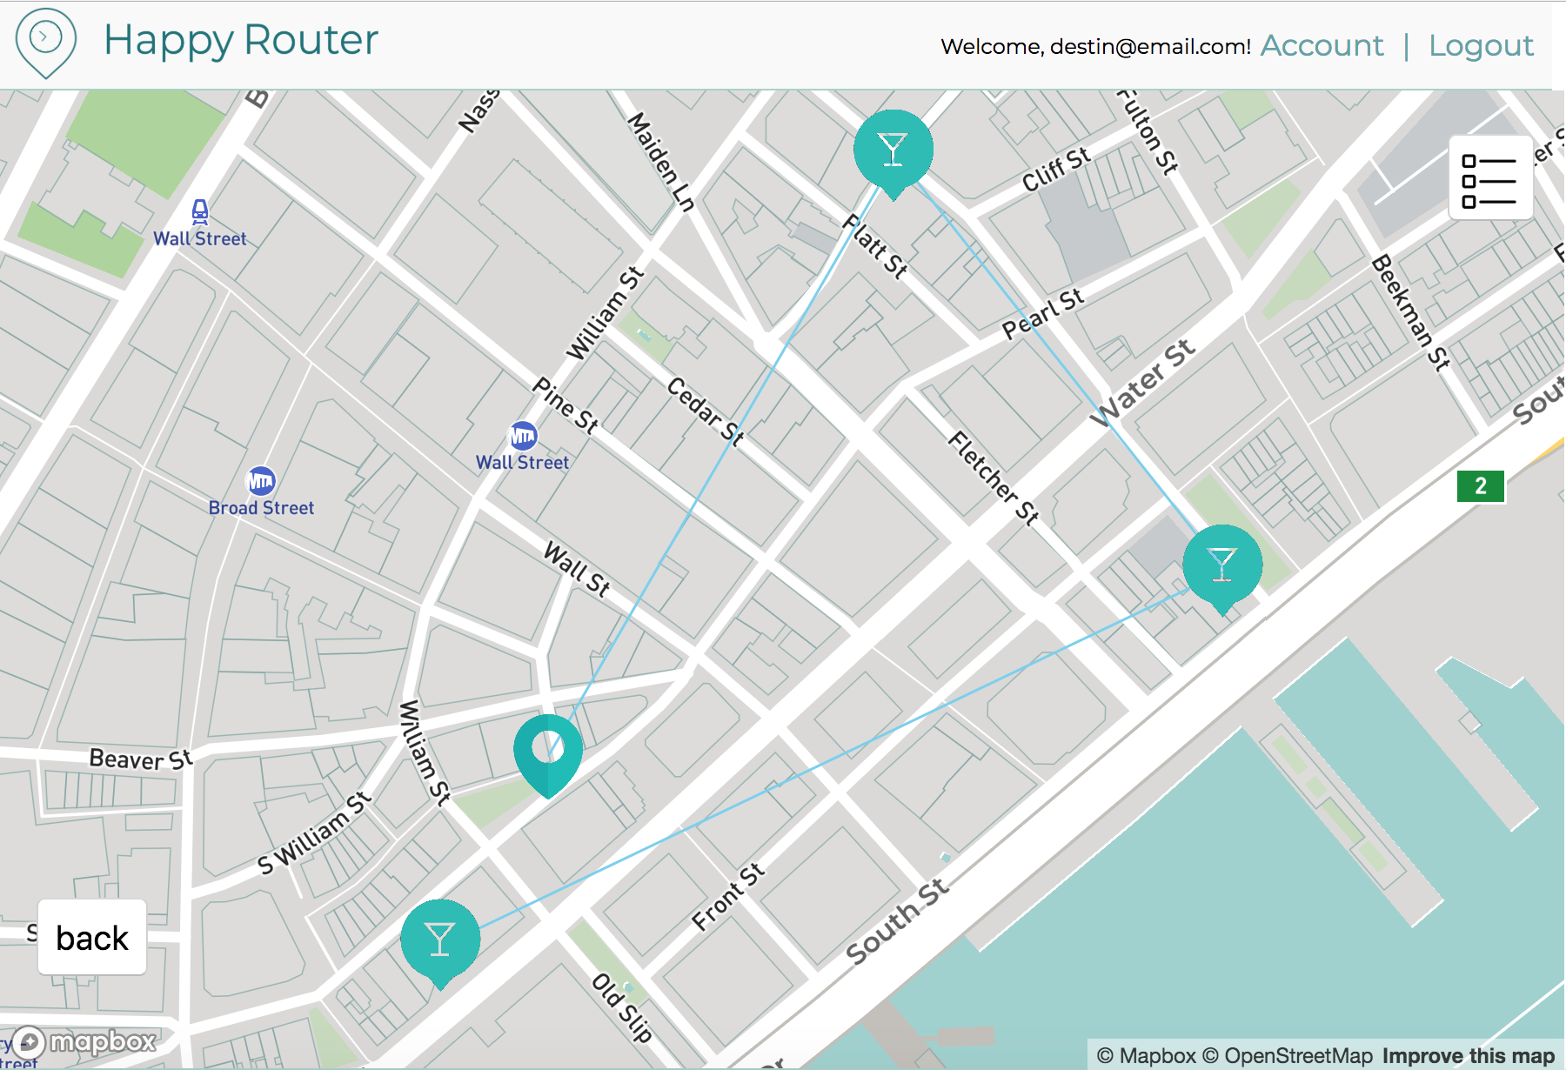
Task: Click the Maiden Ln street label
Action: tap(661, 162)
